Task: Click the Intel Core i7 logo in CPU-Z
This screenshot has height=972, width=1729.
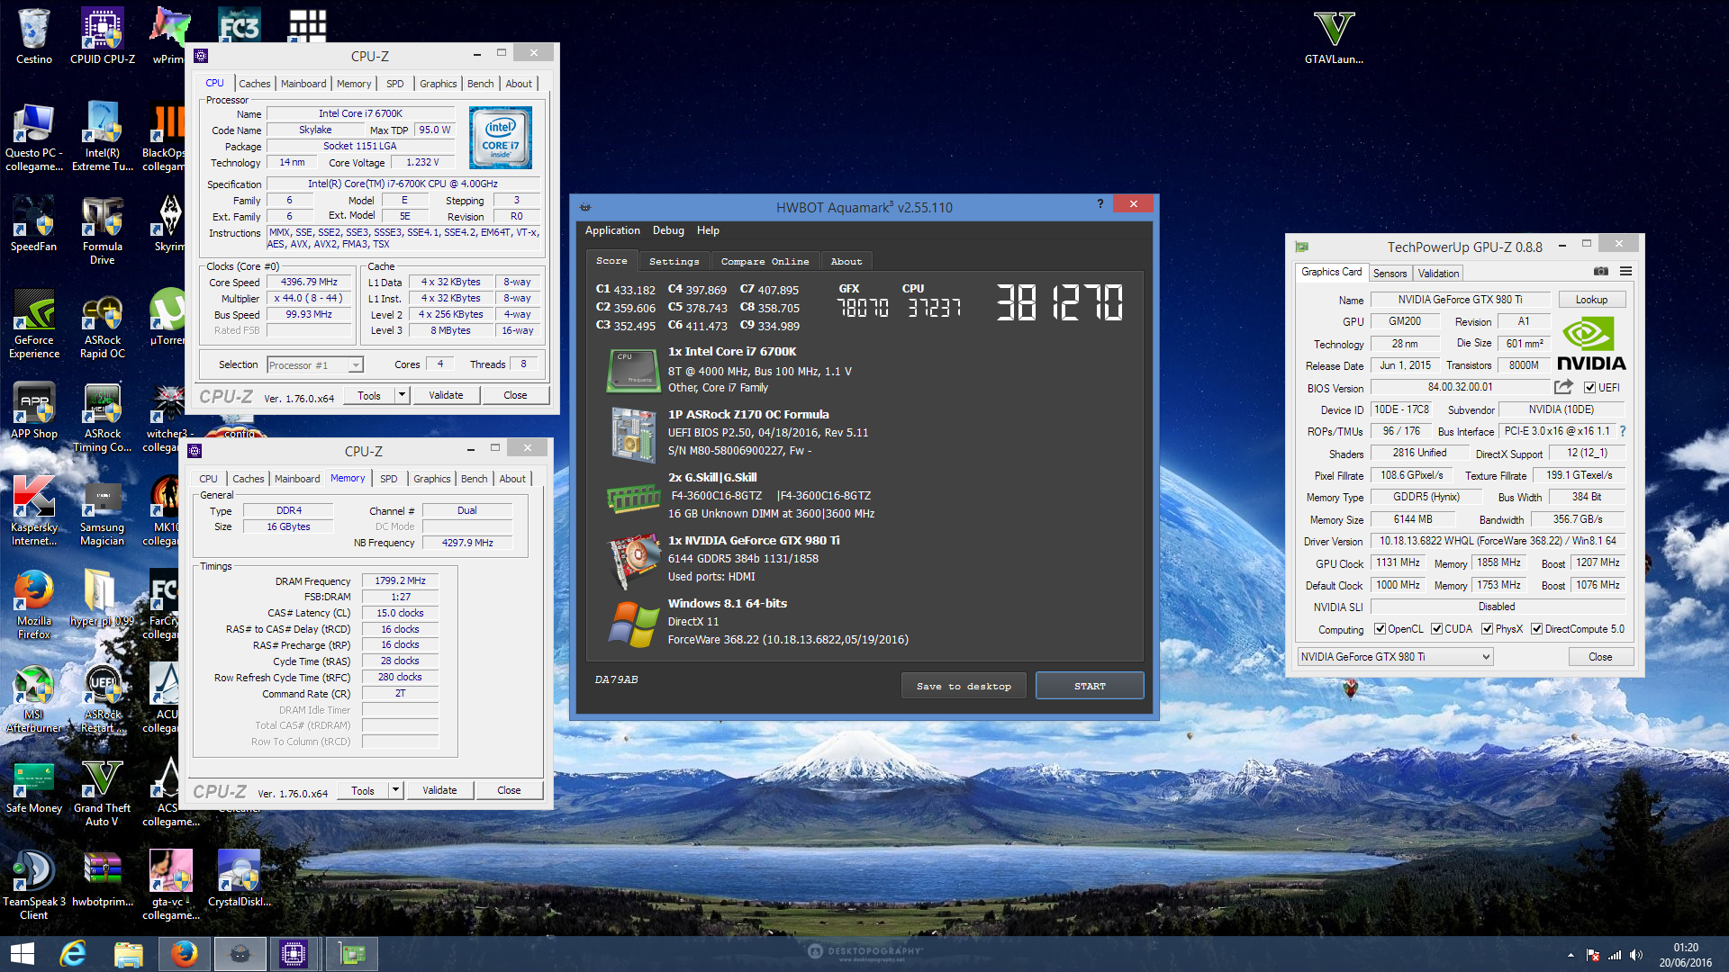Action: click(x=501, y=138)
